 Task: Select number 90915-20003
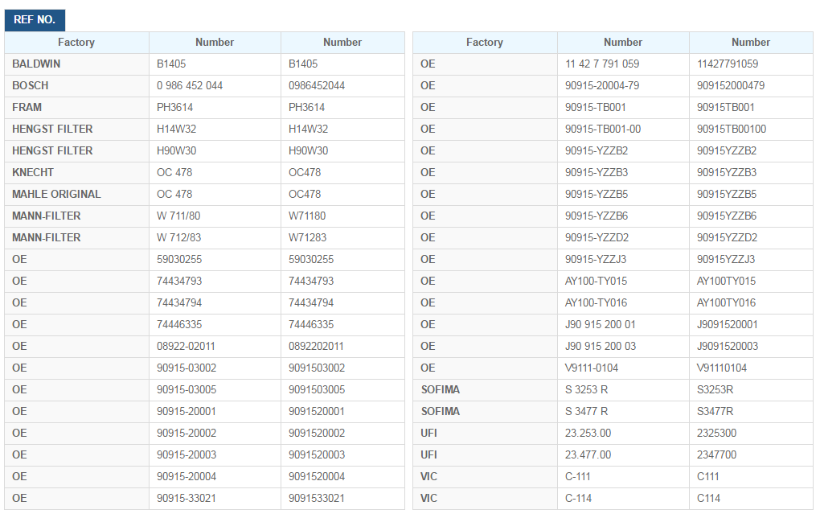pyautogui.click(x=187, y=454)
